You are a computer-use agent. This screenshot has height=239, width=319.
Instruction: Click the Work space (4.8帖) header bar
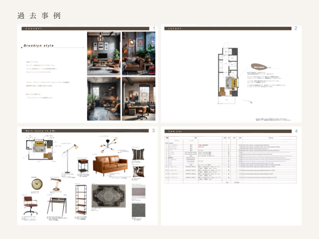[x=85, y=131]
